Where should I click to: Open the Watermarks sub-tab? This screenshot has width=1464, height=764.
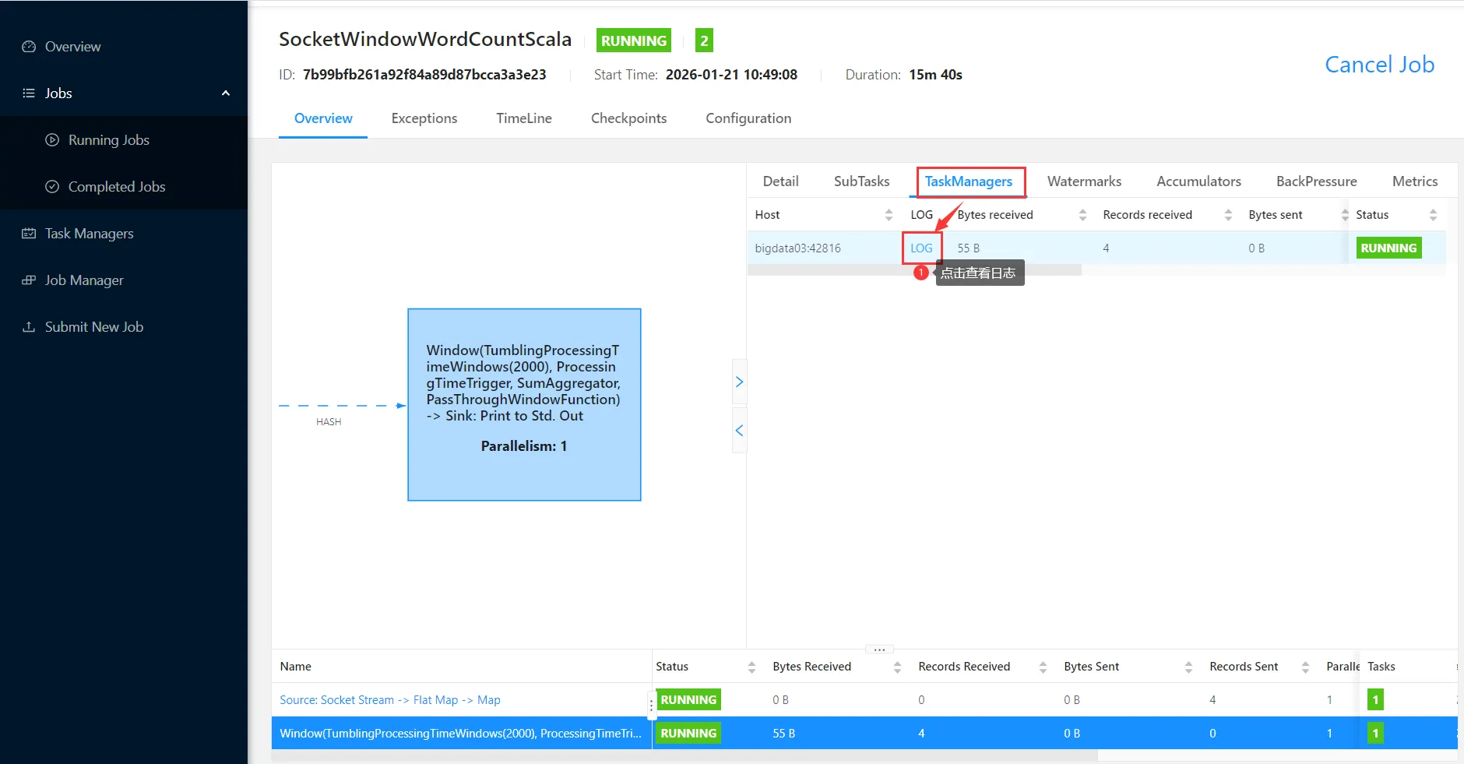point(1084,181)
